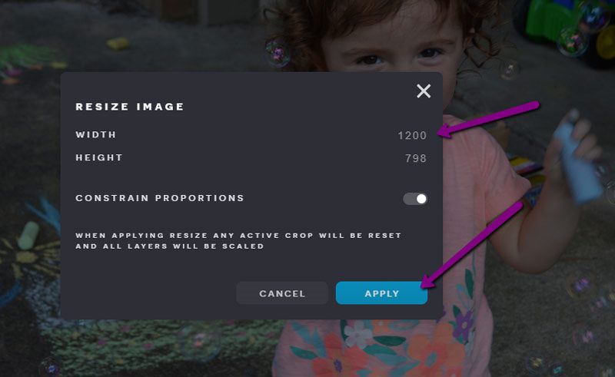Select the Height value 798
Screen dimensions: 615x377
(x=415, y=159)
